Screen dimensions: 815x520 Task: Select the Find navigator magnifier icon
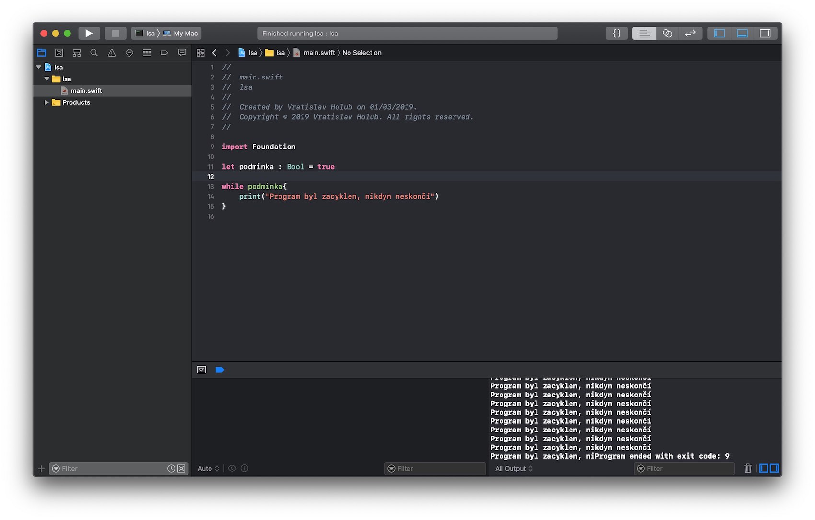tap(94, 53)
